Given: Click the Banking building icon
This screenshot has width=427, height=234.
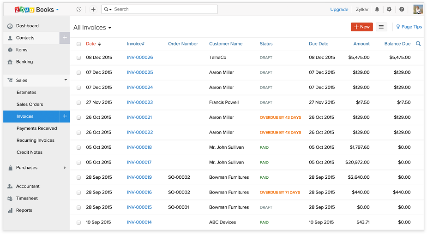Looking at the screenshot, I should [10, 62].
